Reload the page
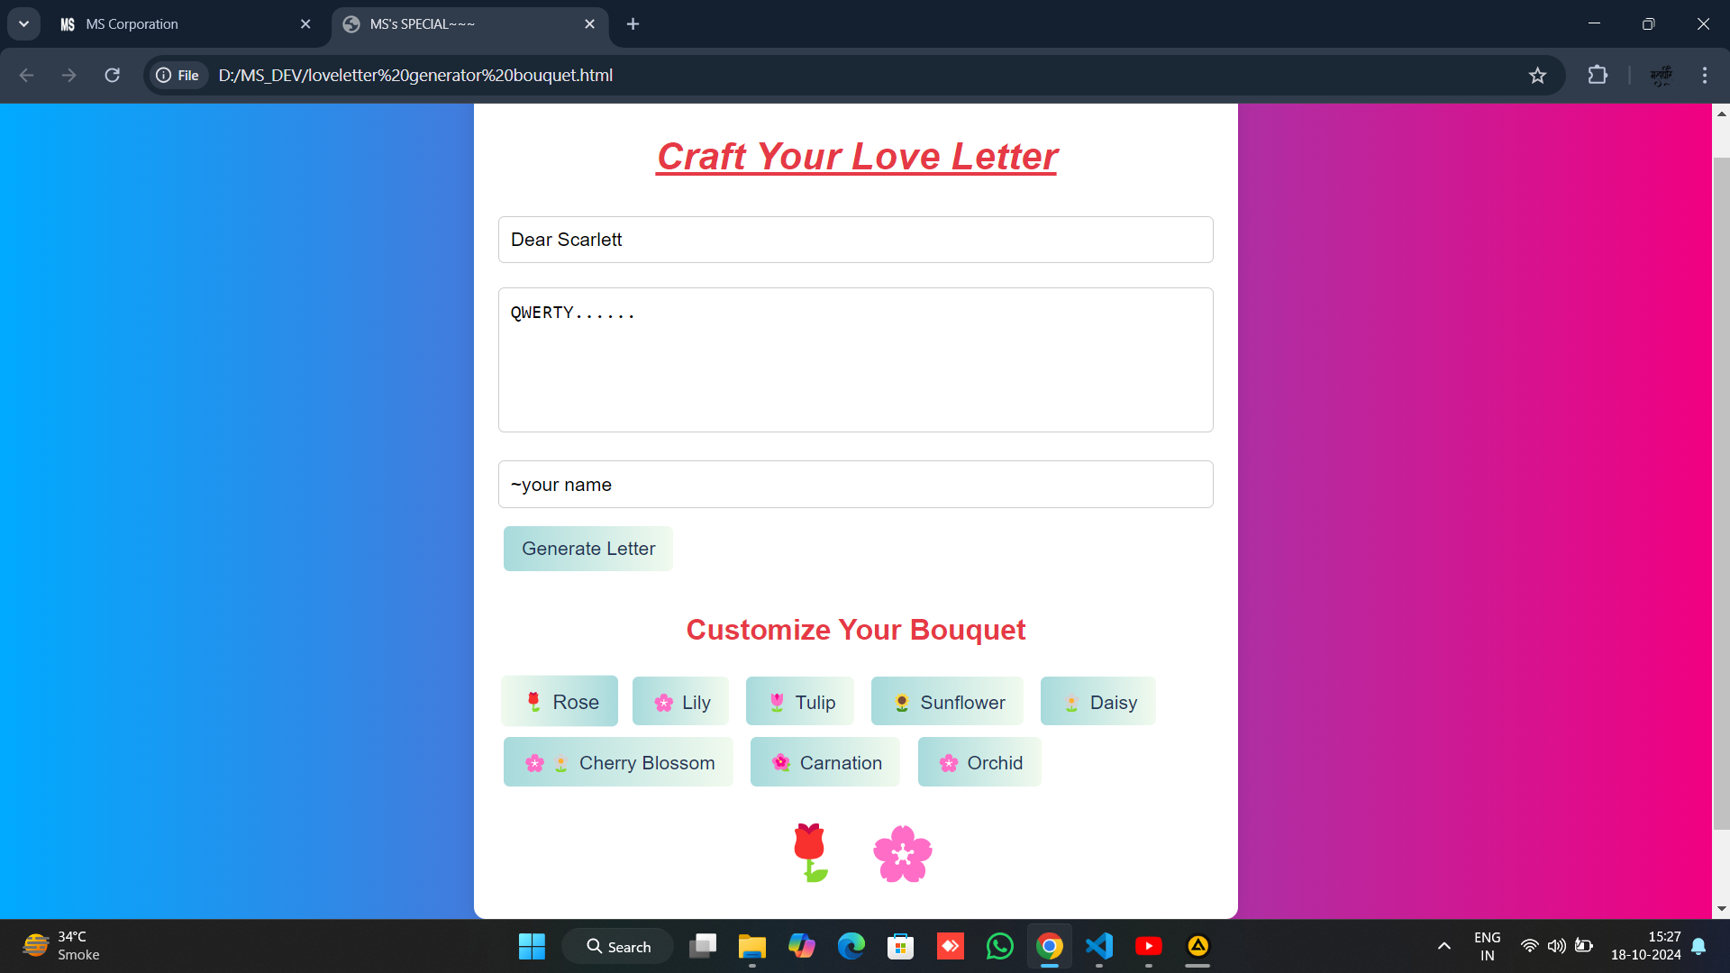Image resolution: width=1730 pixels, height=973 pixels. (112, 76)
